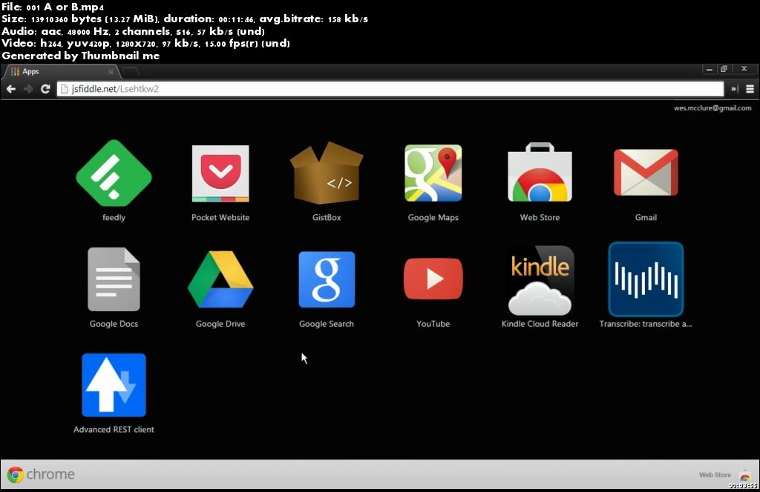Open Google Drive app
Screen dimensions: 760x492
[x=220, y=279]
